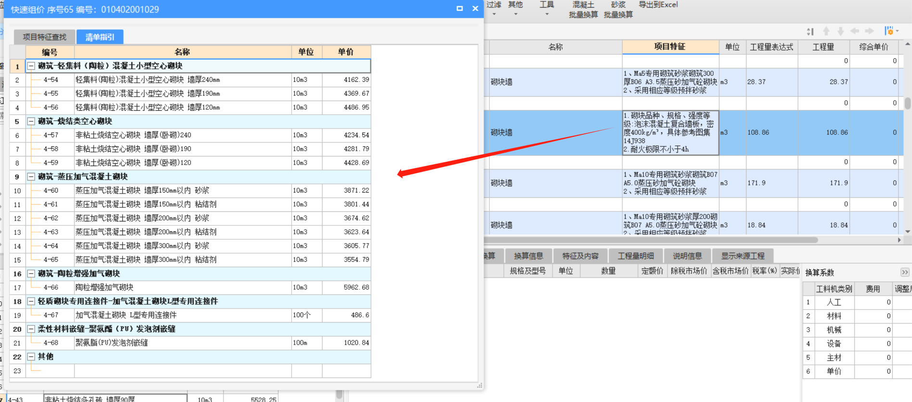The image size is (912, 402).
Task: Click 工程量表达式 cell 171.9
Action: coord(772,183)
